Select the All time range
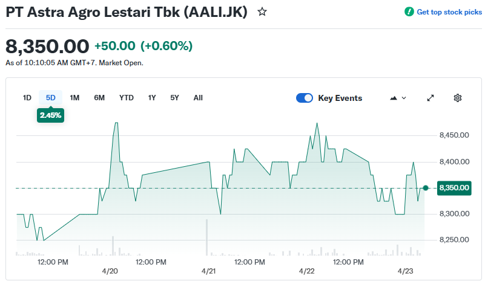 pyautogui.click(x=198, y=98)
